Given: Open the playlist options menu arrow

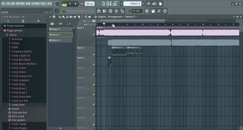Looking at the screenshot, I should coord(50,17).
